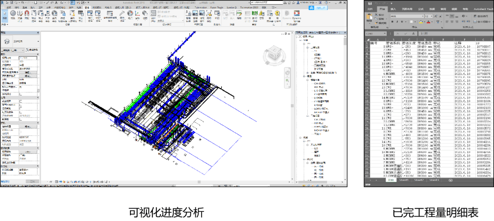Open the Excel font name dropdown
494x221 pixels.
pyautogui.click(x=423, y=16)
